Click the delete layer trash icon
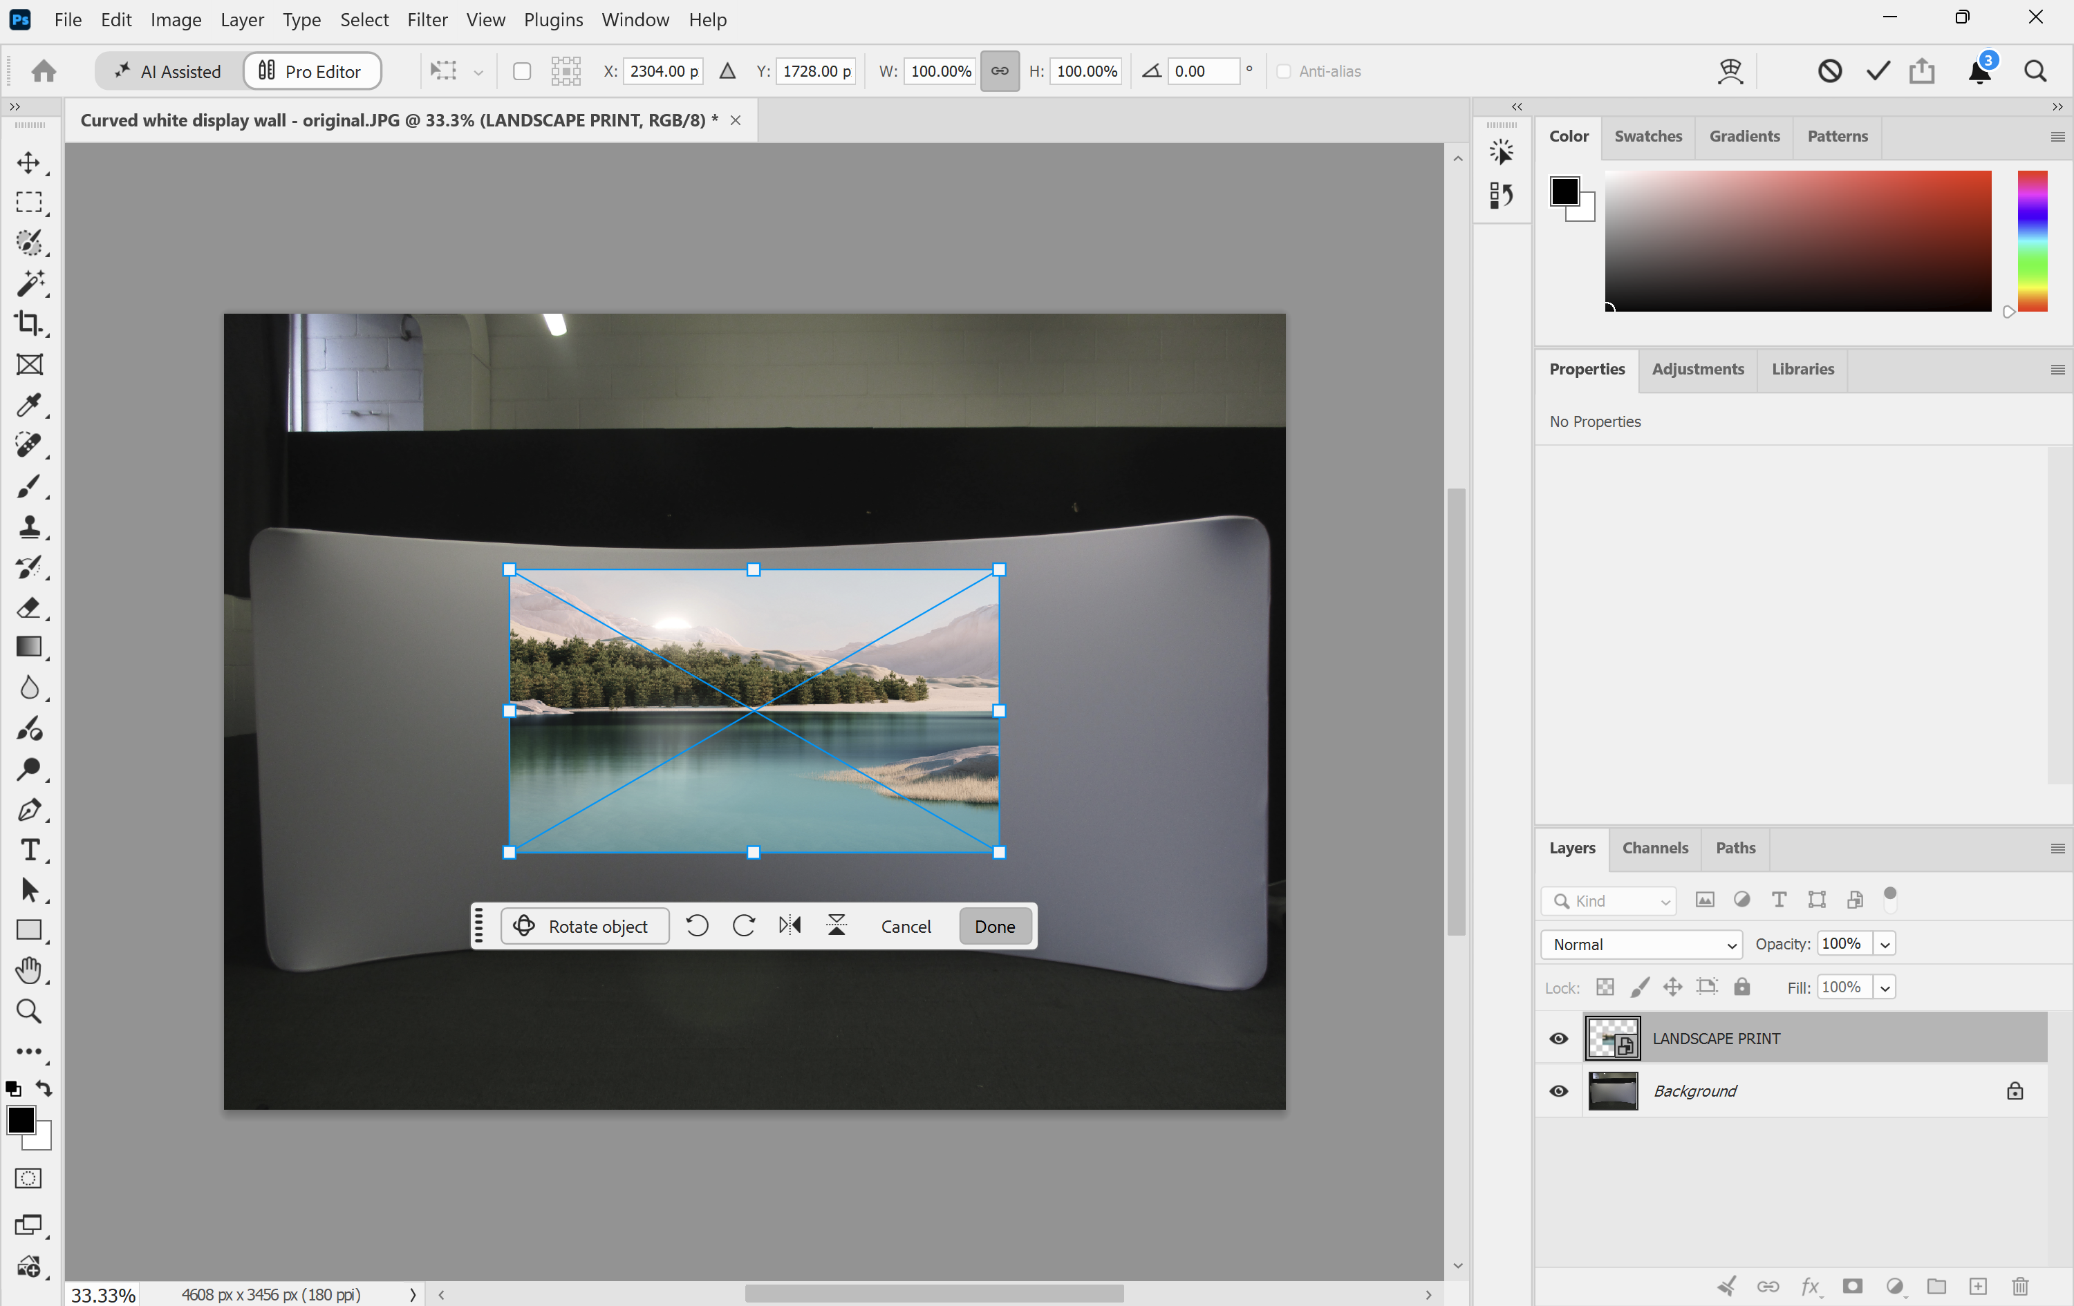 [2020, 1286]
